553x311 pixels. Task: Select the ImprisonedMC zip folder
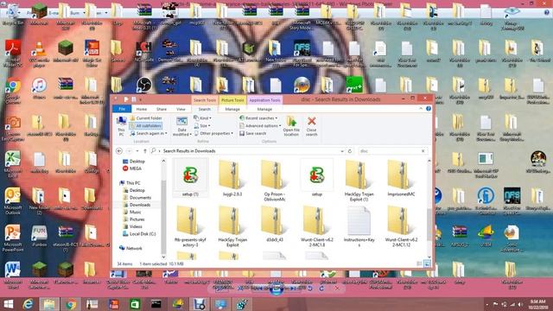click(401, 178)
